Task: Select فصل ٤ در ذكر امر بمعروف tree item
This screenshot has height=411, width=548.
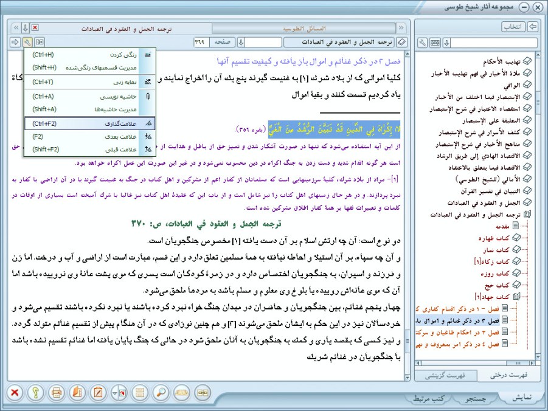Action: click(x=457, y=344)
